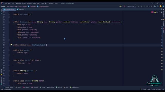The image size is (165, 92).
Task: Open the Window menu
Action: (x=51, y=3)
